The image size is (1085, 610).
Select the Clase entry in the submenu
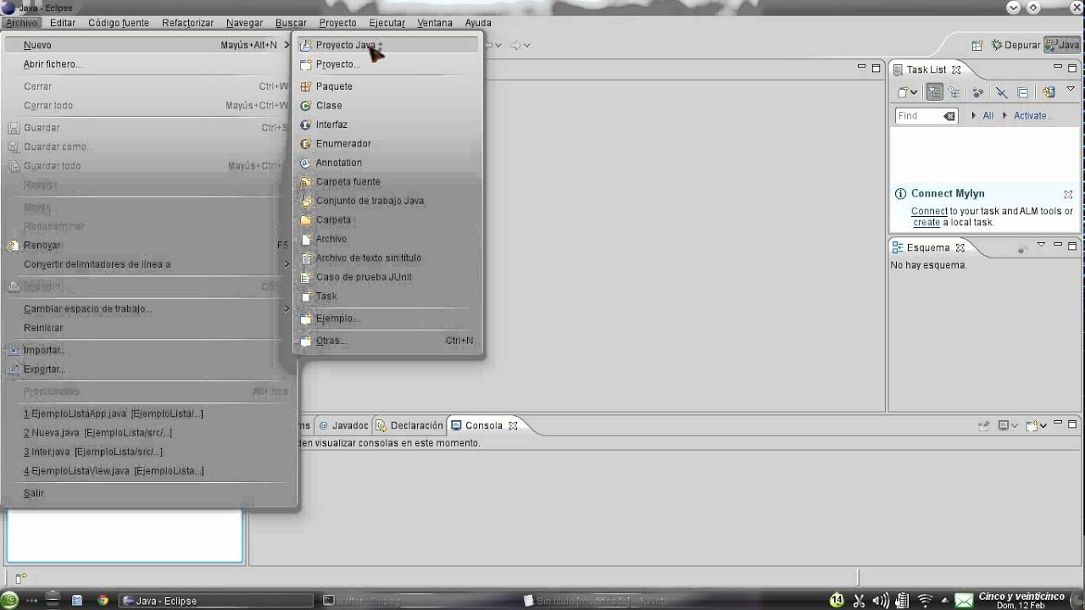[x=387, y=105]
